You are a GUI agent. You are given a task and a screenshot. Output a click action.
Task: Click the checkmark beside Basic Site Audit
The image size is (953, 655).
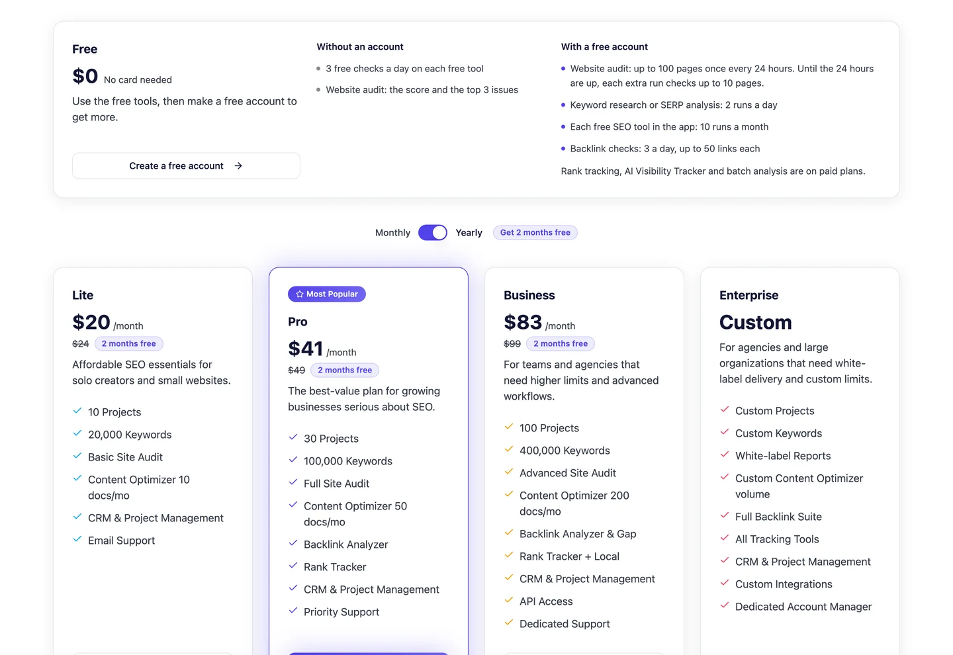(77, 457)
